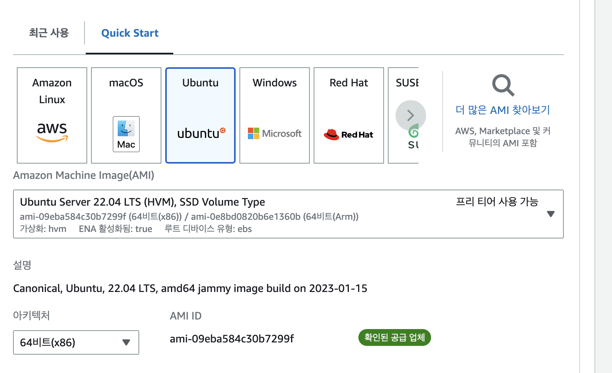Click the 'ENA 활성화됨: true' text
Image resolution: width=612 pixels, height=373 pixels.
click(x=116, y=229)
